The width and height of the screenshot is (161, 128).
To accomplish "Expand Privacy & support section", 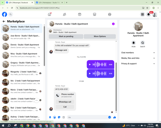I will [138, 64].
